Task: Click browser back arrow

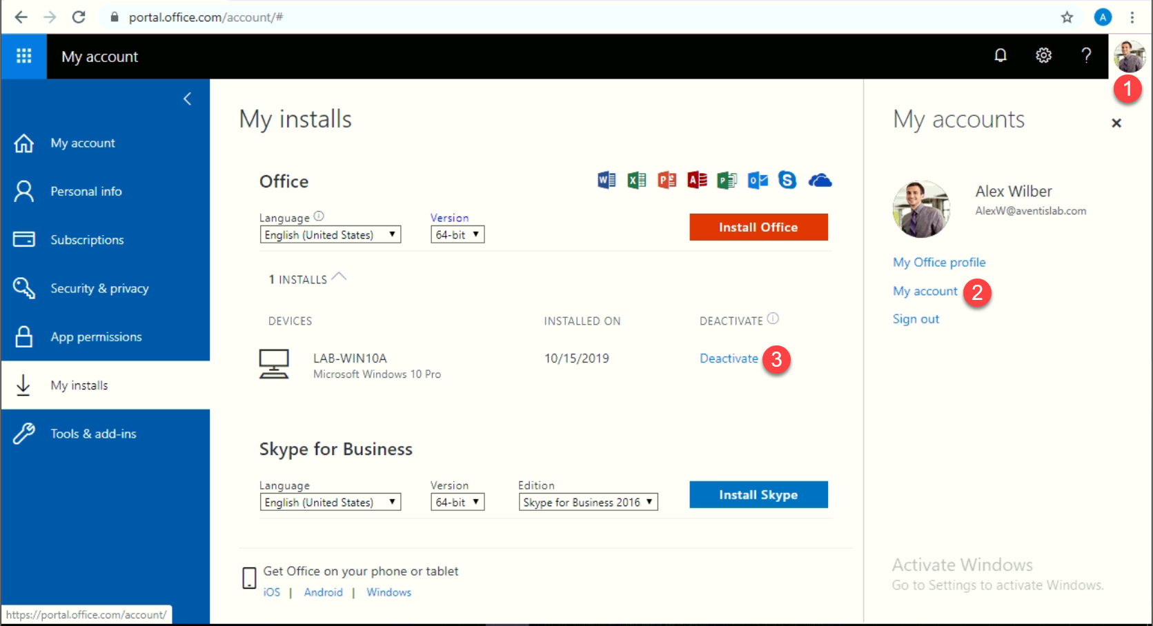Action: [x=21, y=17]
